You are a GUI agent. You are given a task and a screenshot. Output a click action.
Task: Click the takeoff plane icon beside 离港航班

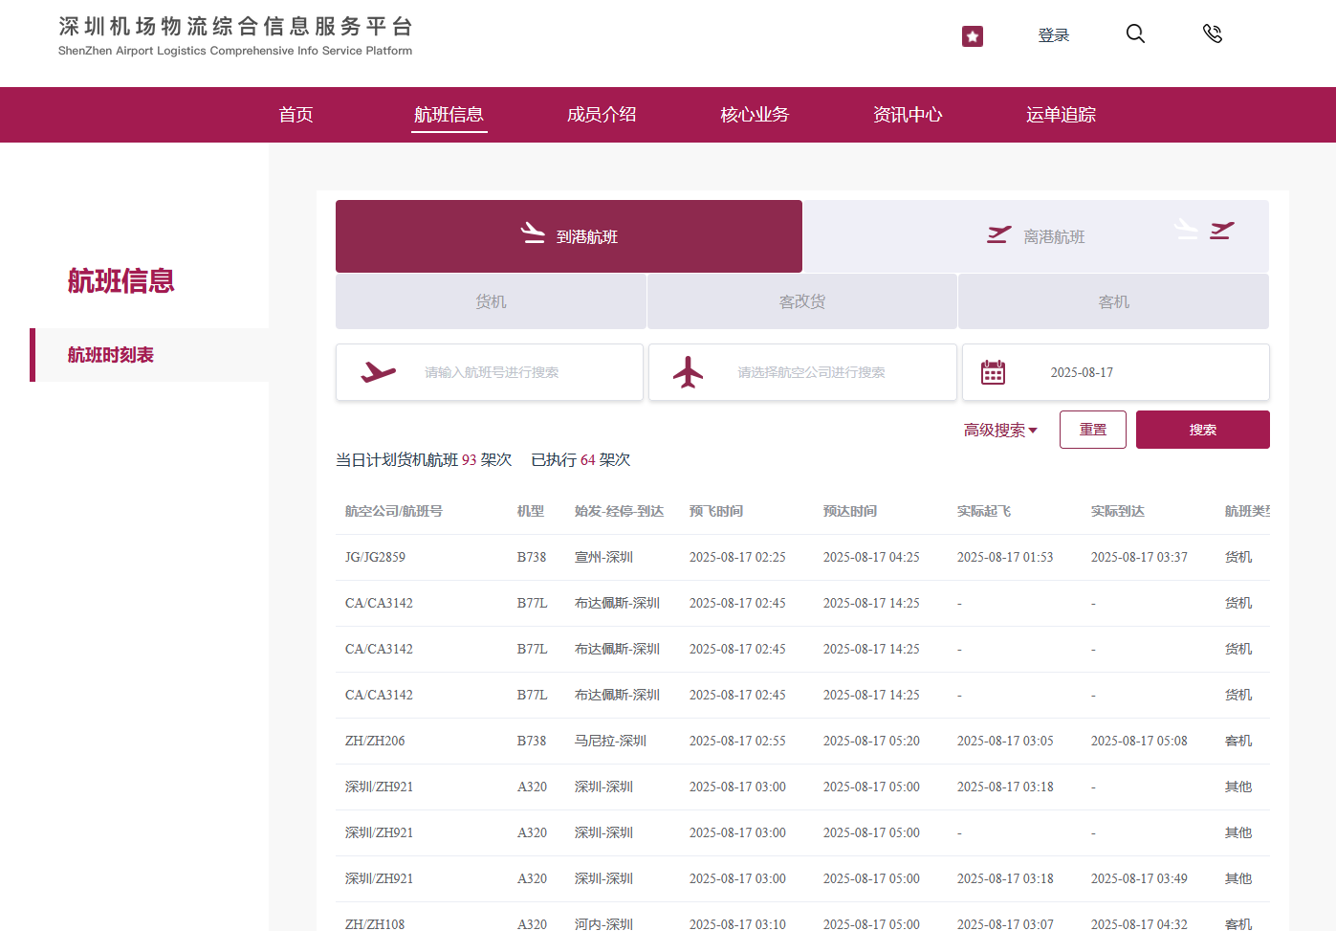[999, 234]
